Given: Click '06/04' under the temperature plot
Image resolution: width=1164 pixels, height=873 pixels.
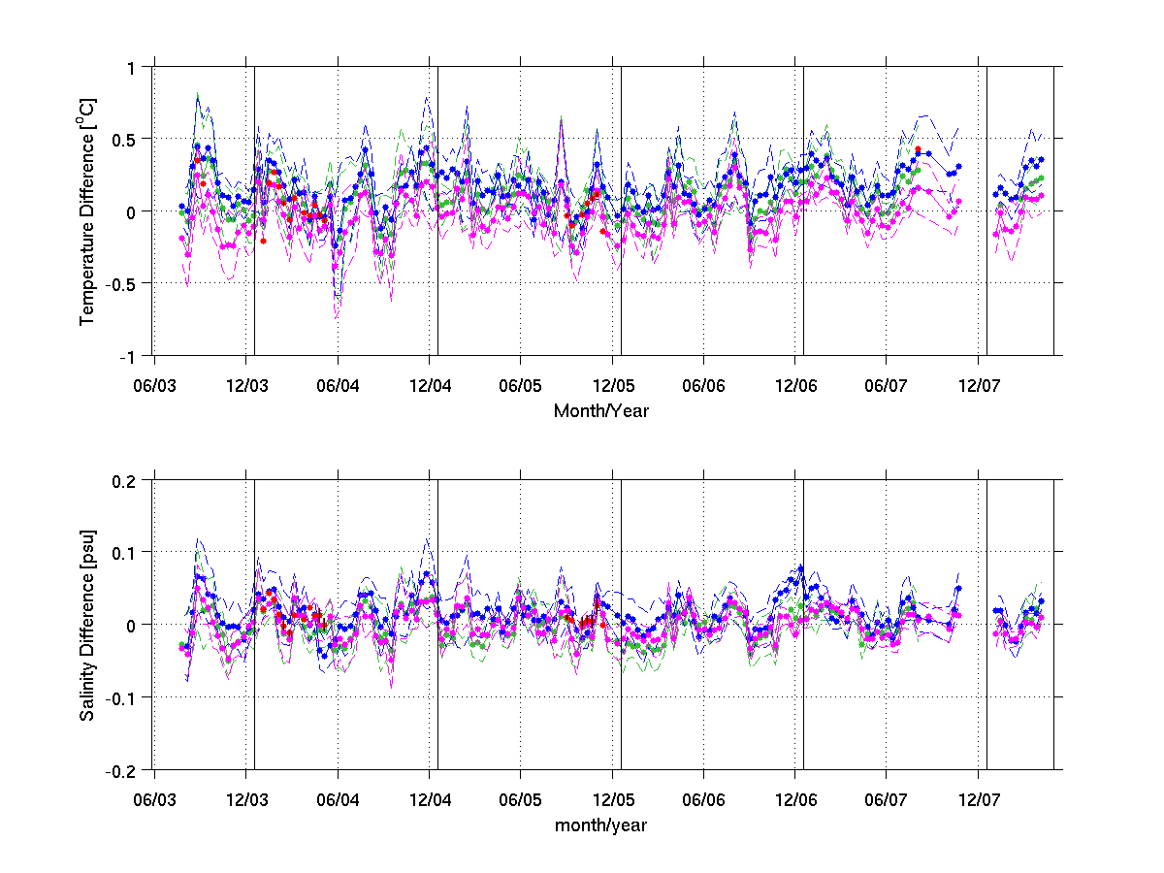Looking at the screenshot, I should point(338,386).
